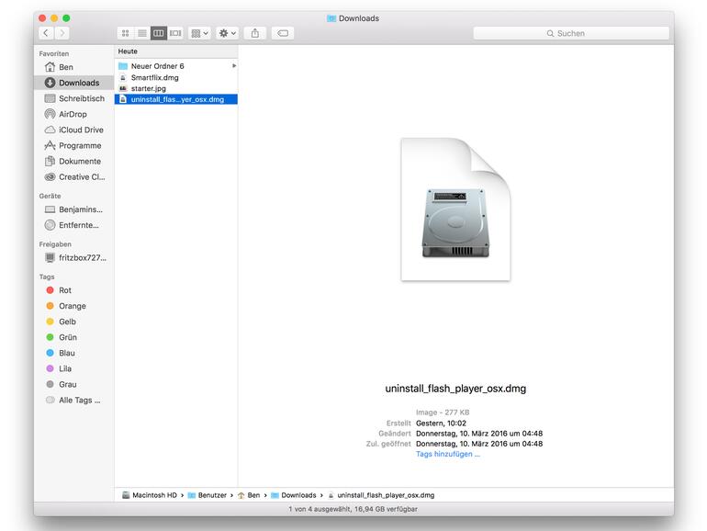Screen dimensions: 707x531
Task: Switch to list view in toolbar
Action: pos(142,33)
